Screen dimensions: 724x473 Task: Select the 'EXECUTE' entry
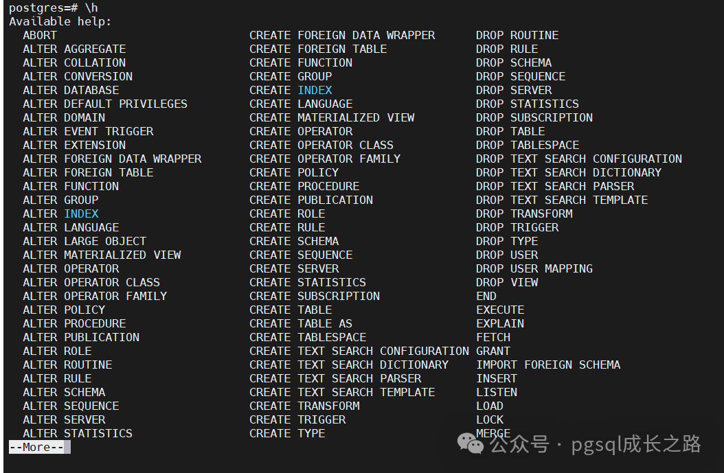tap(501, 310)
